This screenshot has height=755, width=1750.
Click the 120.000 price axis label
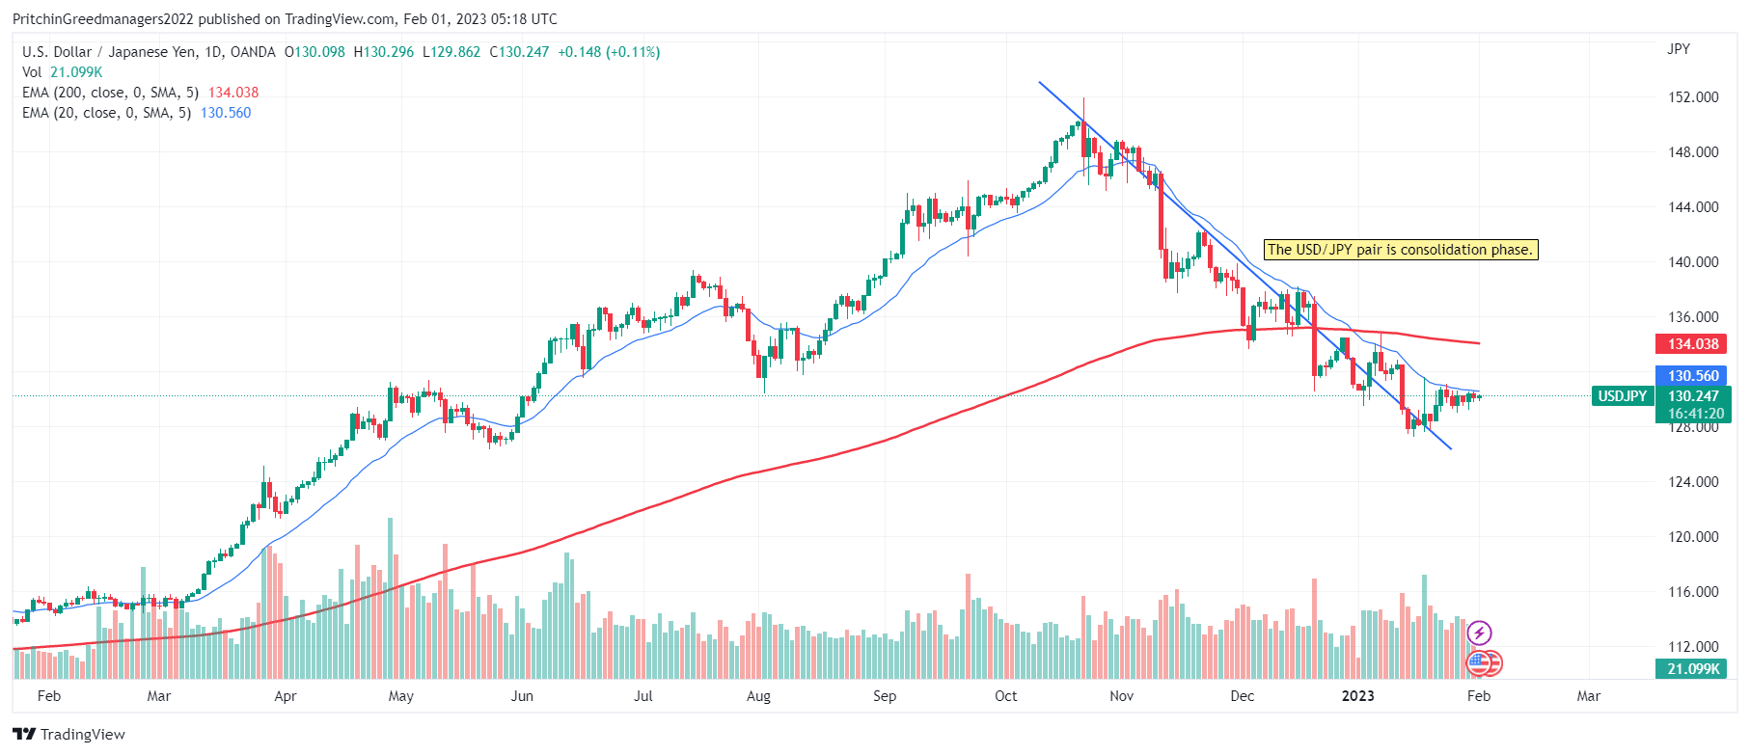click(1693, 537)
